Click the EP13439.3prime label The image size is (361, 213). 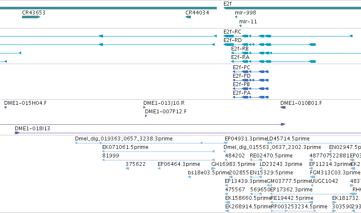246,182
